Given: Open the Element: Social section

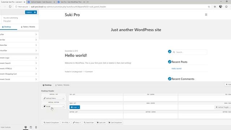Looking at the screenshot, I should point(19,79).
